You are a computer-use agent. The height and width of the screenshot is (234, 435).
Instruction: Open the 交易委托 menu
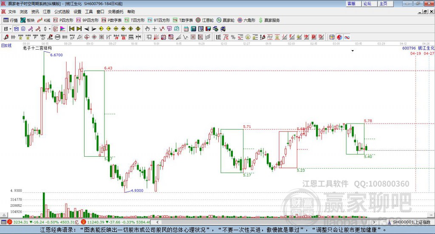116,11
